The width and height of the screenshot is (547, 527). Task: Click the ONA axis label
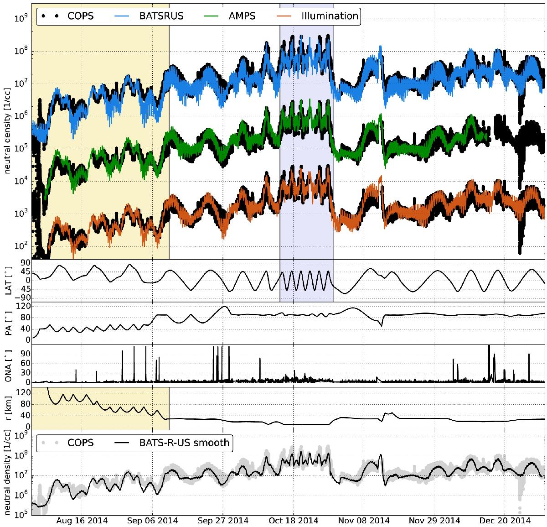point(8,365)
